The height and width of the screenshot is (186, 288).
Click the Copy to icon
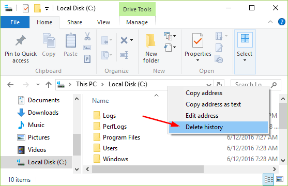click(x=105, y=55)
